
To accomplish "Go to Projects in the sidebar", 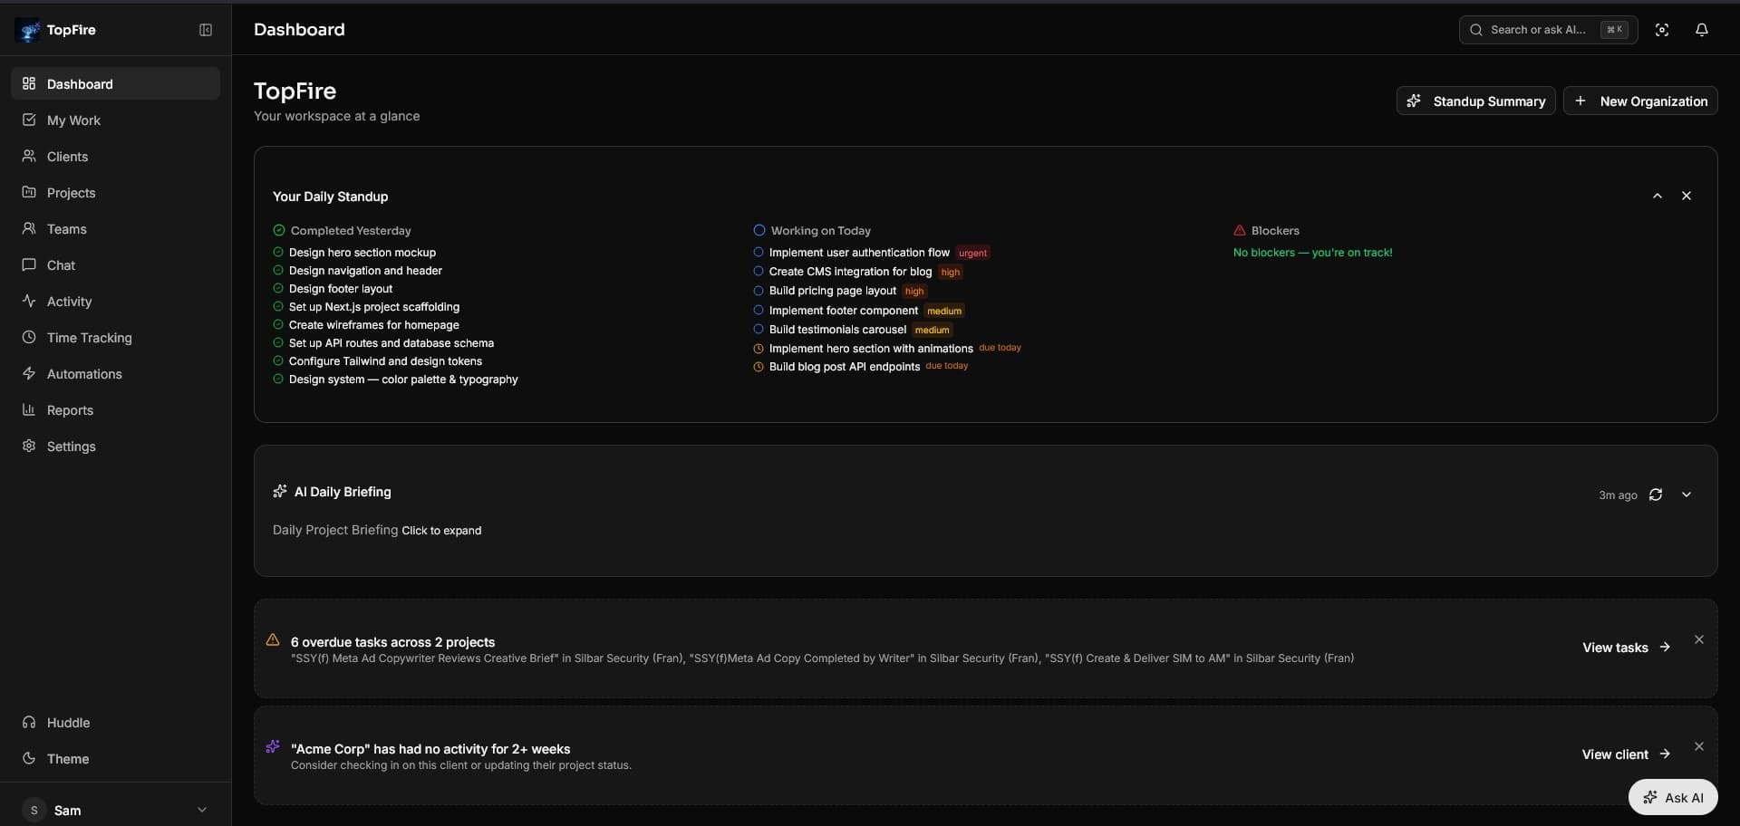I will click(x=71, y=193).
